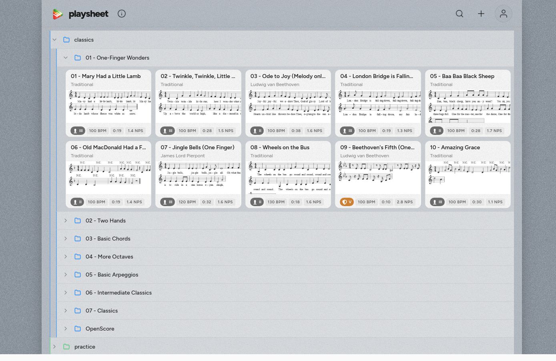This screenshot has height=361, width=556.
Task: Open the OpenScore folder row
Action: click(x=100, y=329)
